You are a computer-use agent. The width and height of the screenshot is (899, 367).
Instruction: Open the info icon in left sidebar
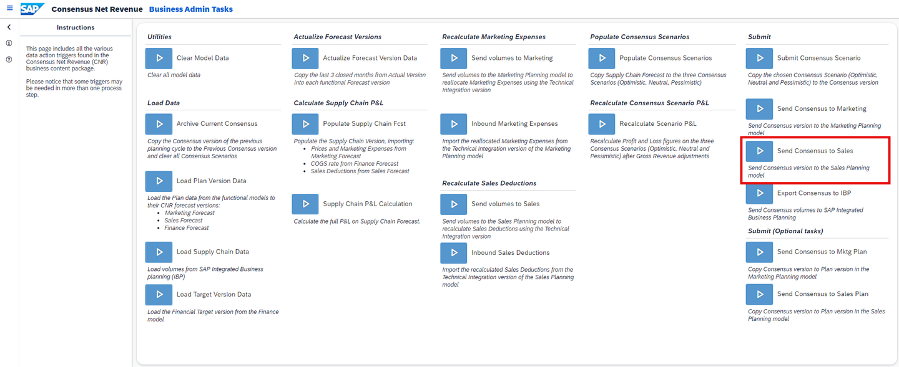click(9, 44)
